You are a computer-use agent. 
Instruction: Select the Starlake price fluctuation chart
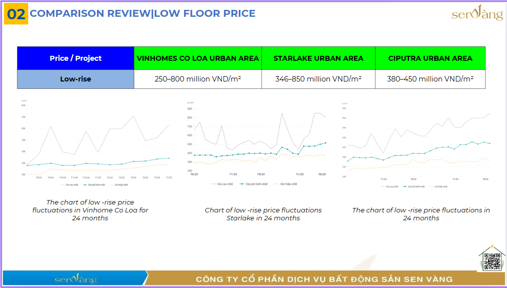(257, 144)
